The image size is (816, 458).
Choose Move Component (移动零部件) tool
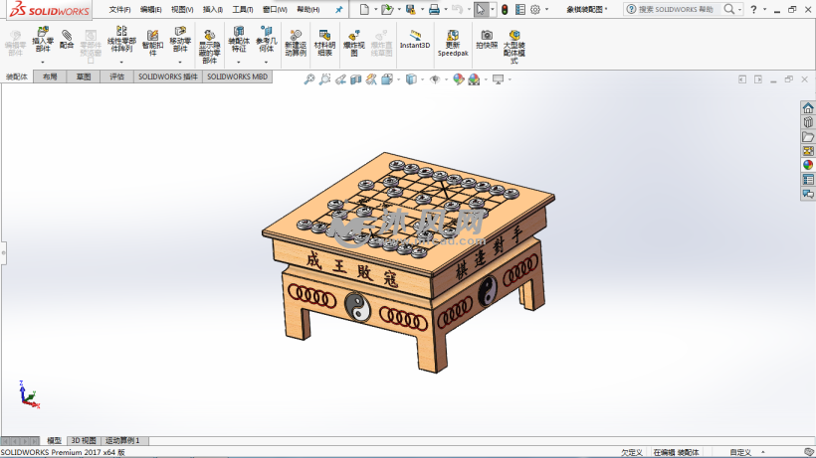pos(180,40)
